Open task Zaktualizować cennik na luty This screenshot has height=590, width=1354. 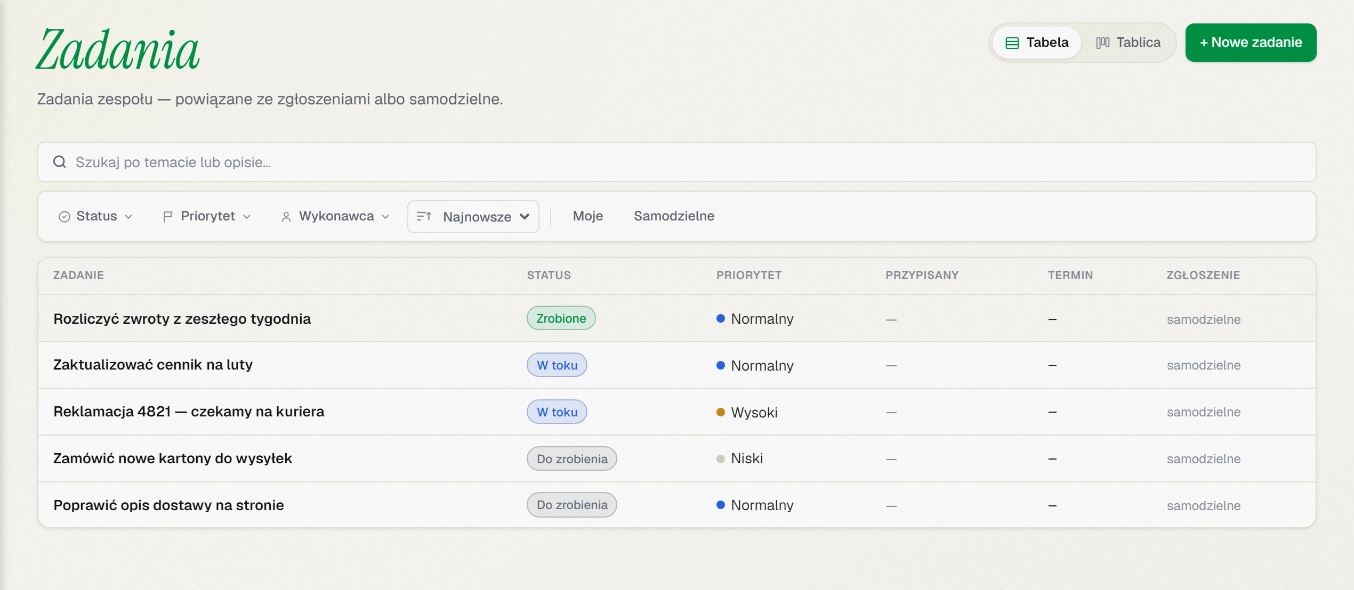tap(153, 365)
